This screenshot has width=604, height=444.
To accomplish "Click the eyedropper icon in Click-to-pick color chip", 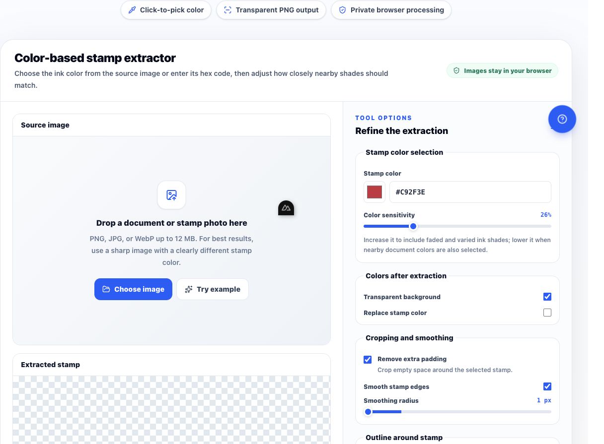I will (x=132, y=10).
